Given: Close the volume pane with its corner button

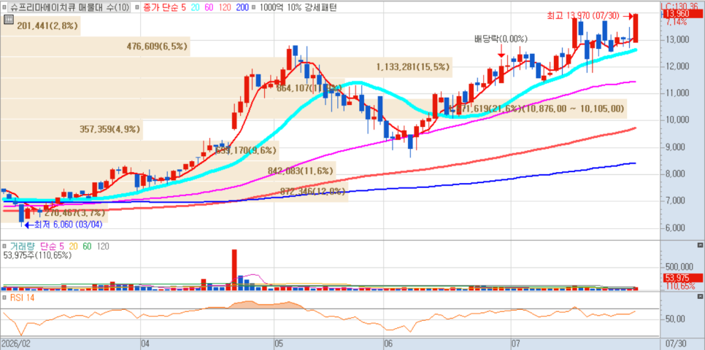Looking at the screenshot, I should point(700,245).
